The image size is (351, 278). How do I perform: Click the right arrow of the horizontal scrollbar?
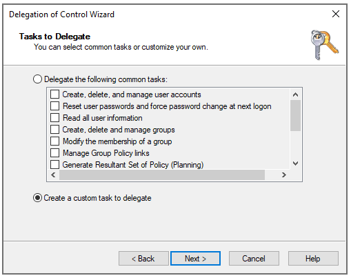click(283, 175)
